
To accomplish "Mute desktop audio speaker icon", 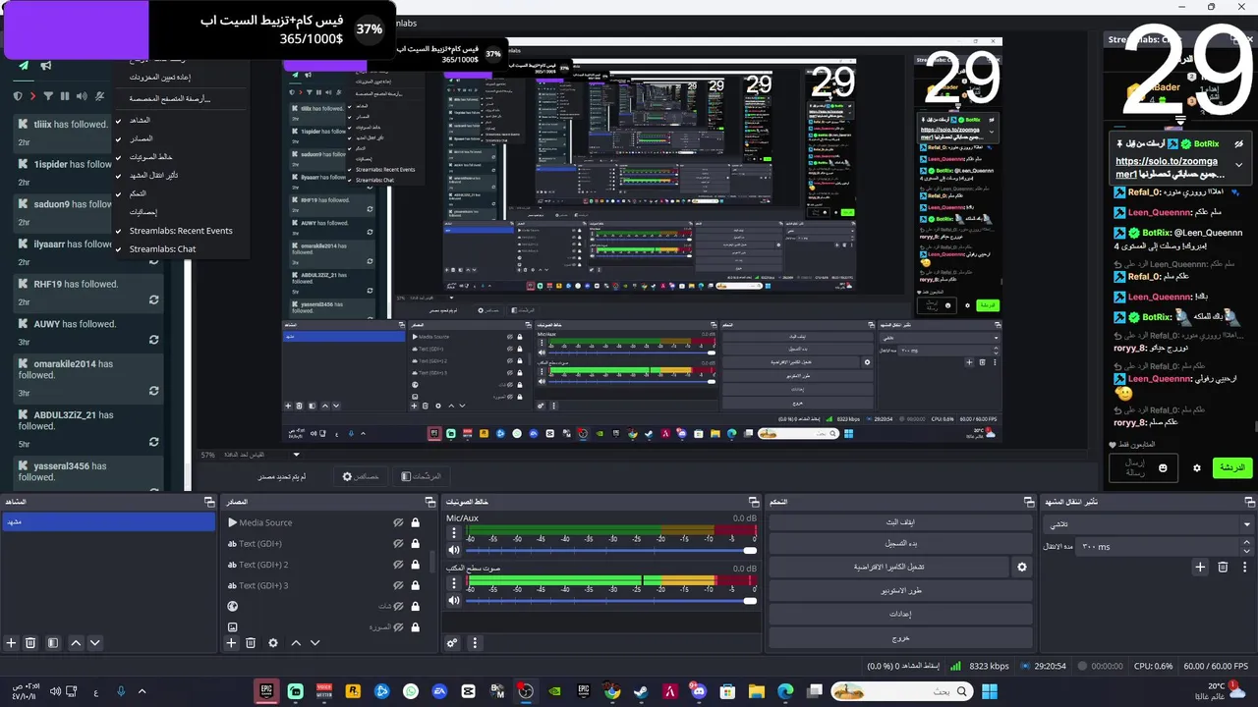I will [x=454, y=600].
